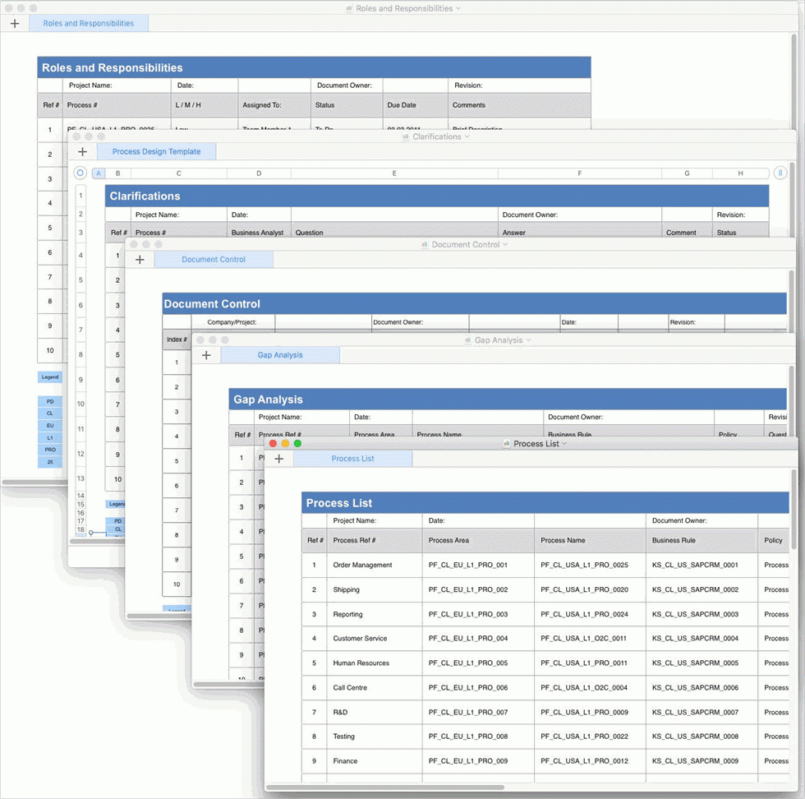Select cell KS_CL_US_SAPCRM_0009

click(701, 761)
